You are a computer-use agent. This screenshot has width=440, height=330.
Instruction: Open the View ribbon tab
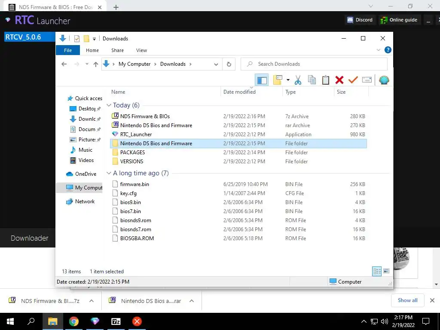coord(141,50)
